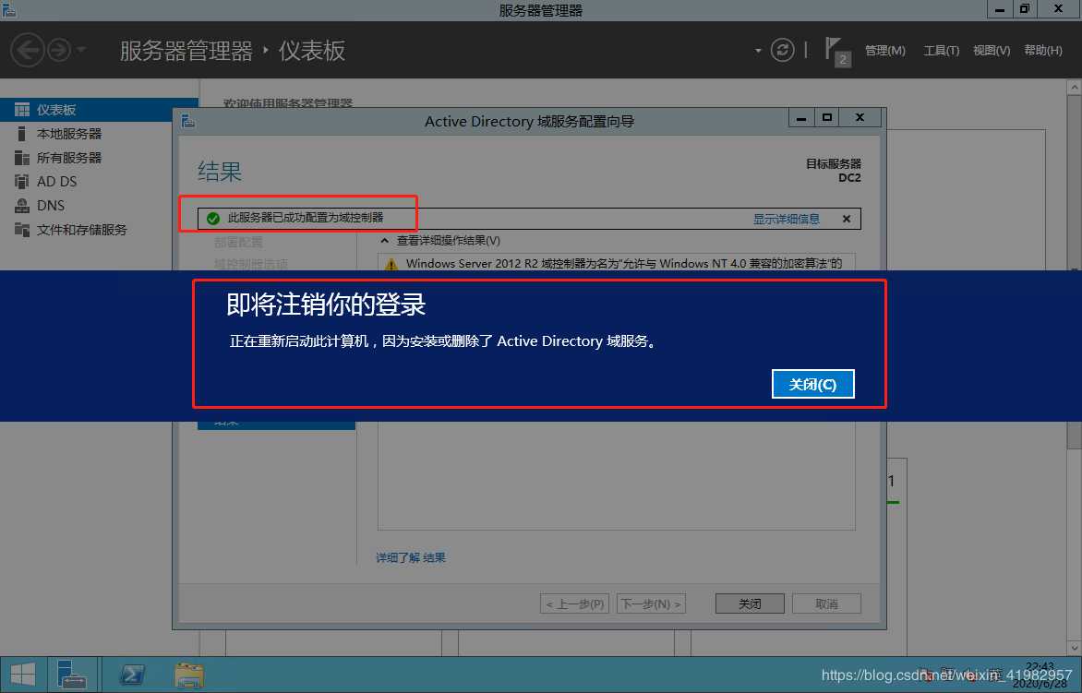This screenshot has width=1082, height=693.
Task: Open AD DS in the sidebar
Action: pos(100,182)
